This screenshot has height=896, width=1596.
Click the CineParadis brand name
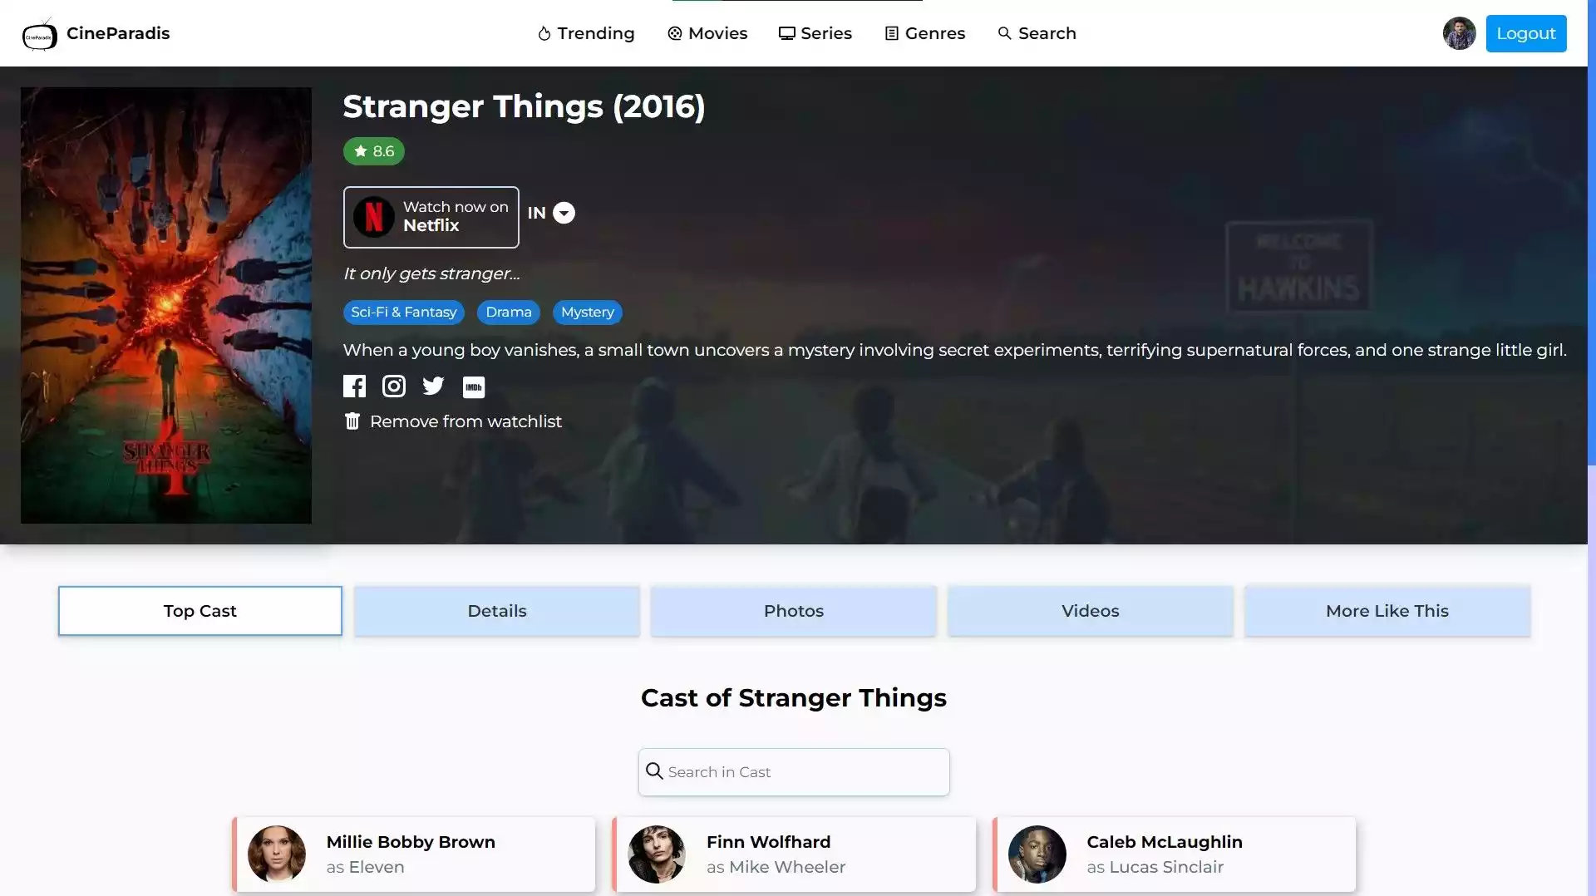[x=118, y=33]
